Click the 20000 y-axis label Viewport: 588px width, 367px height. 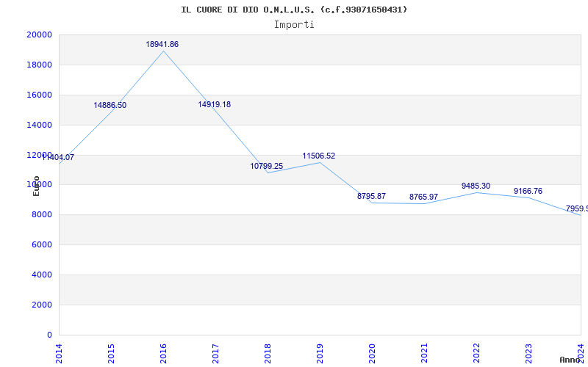coord(40,34)
